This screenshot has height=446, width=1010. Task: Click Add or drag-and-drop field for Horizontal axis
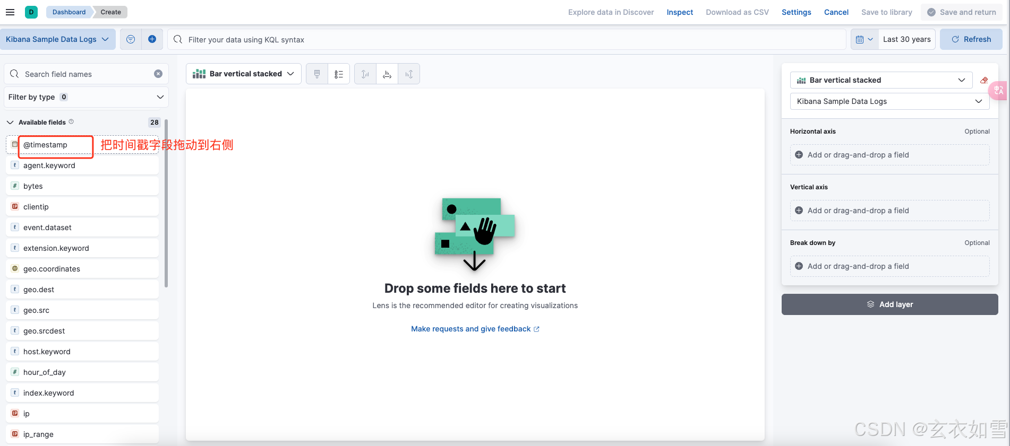890,155
